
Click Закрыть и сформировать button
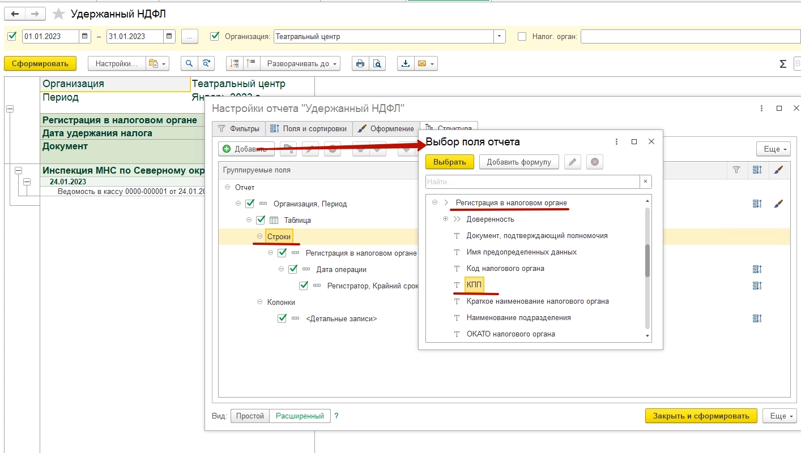[x=701, y=416]
